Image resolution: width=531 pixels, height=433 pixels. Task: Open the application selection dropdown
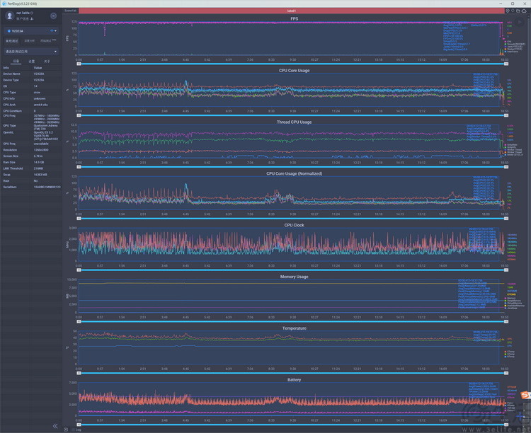[31, 52]
